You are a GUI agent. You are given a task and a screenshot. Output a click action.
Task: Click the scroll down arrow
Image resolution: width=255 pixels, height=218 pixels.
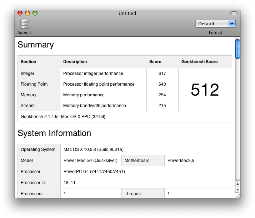coord(237,189)
